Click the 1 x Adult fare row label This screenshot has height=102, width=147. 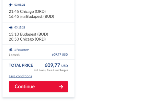pos(14,55)
